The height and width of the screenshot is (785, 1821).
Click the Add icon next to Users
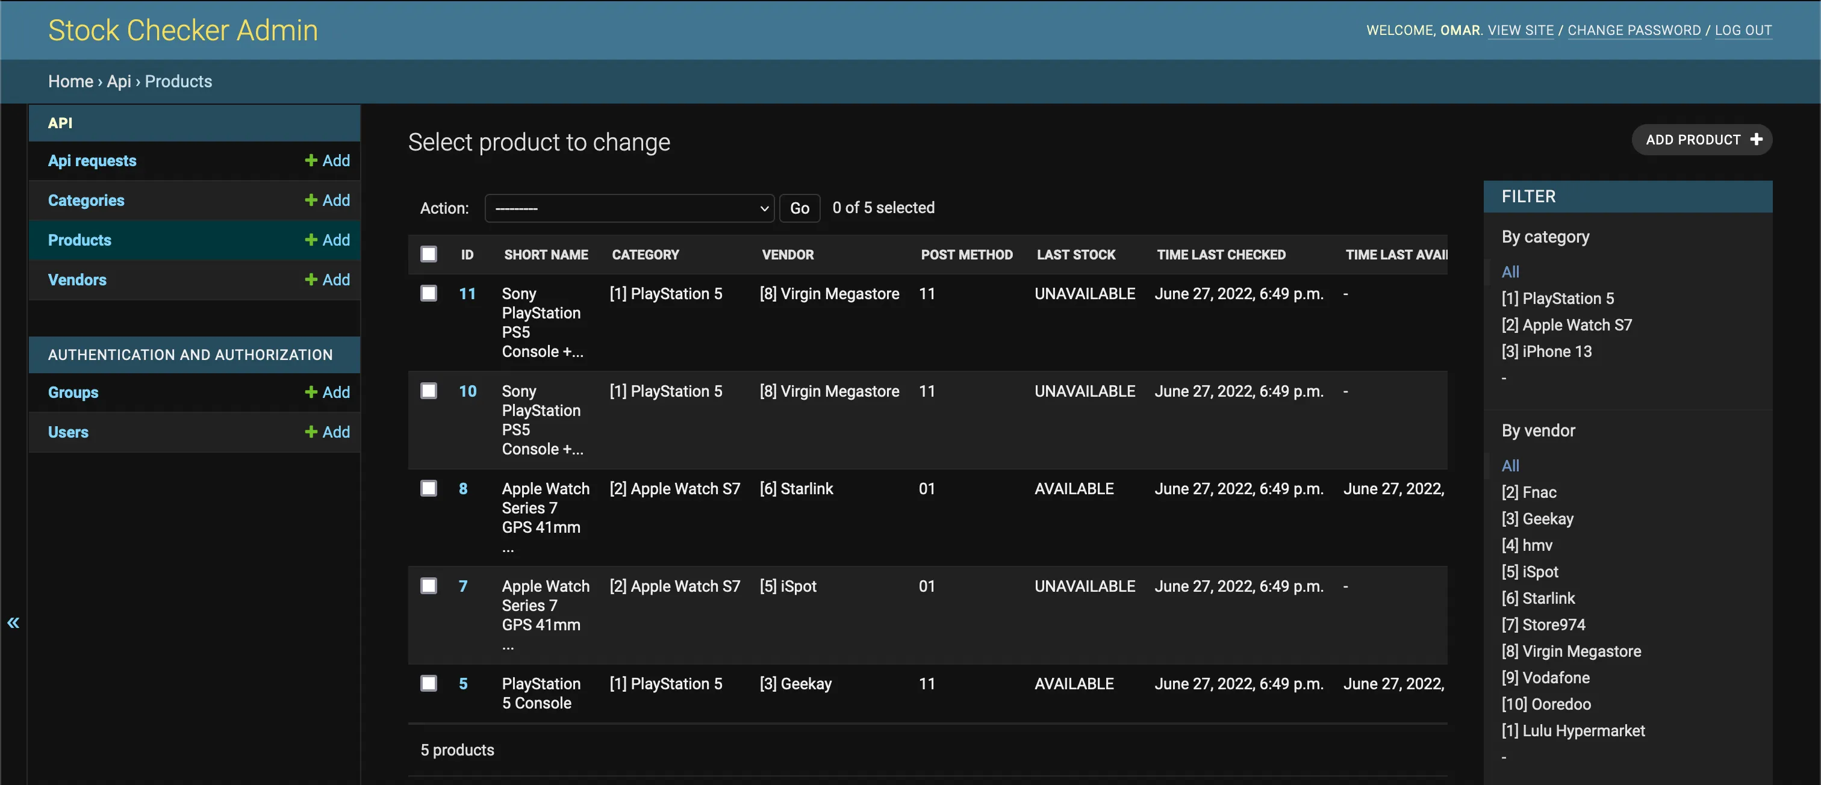pos(311,432)
